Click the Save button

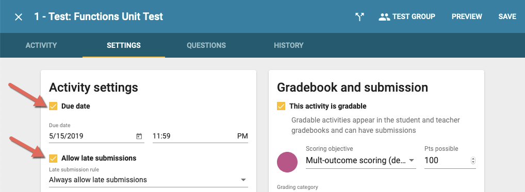coord(507,16)
